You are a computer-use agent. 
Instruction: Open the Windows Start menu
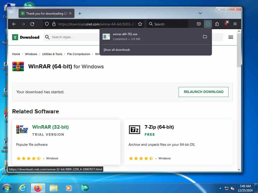(x=7, y=188)
